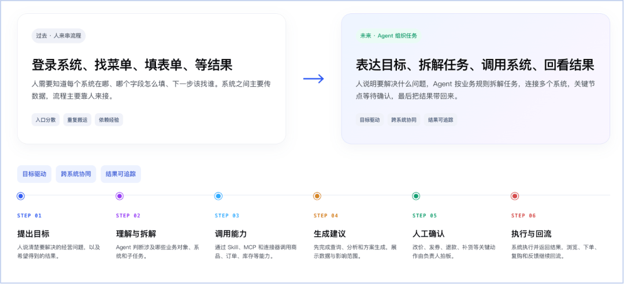The width and height of the screenshot is (624, 284).
Task: Click the 跨系统协同 tag in the right card
Action: coord(403,119)
